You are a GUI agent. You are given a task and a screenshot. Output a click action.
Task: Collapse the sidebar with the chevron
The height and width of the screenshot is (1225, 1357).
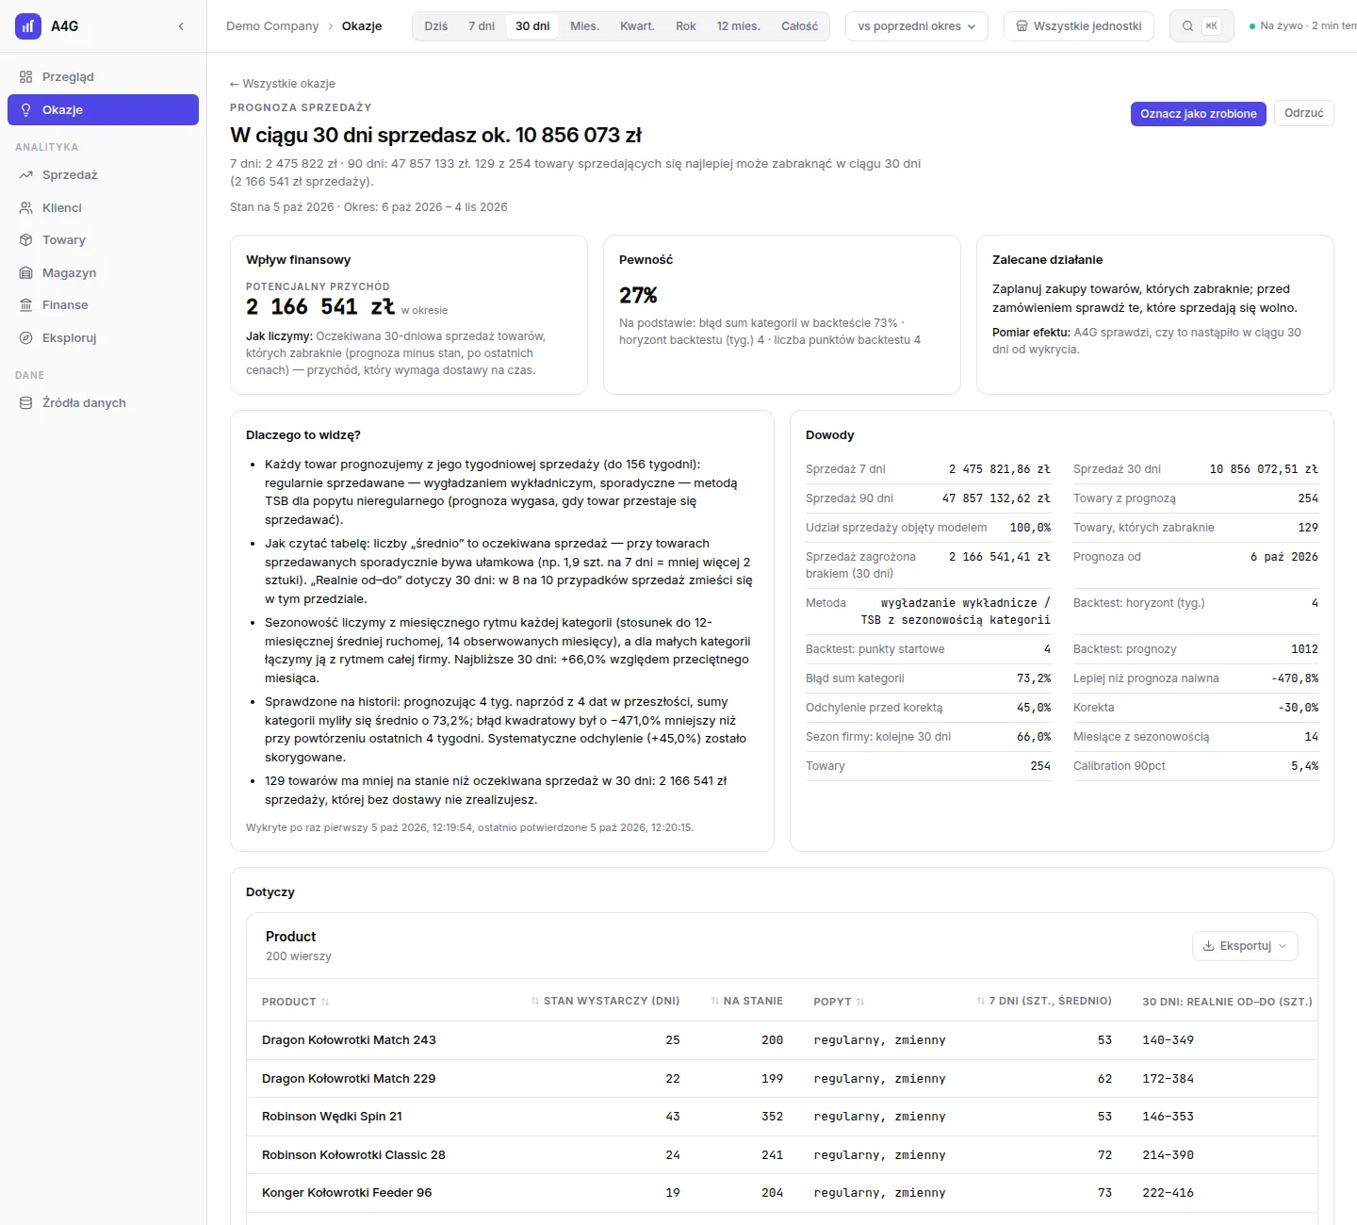[181, 26]
